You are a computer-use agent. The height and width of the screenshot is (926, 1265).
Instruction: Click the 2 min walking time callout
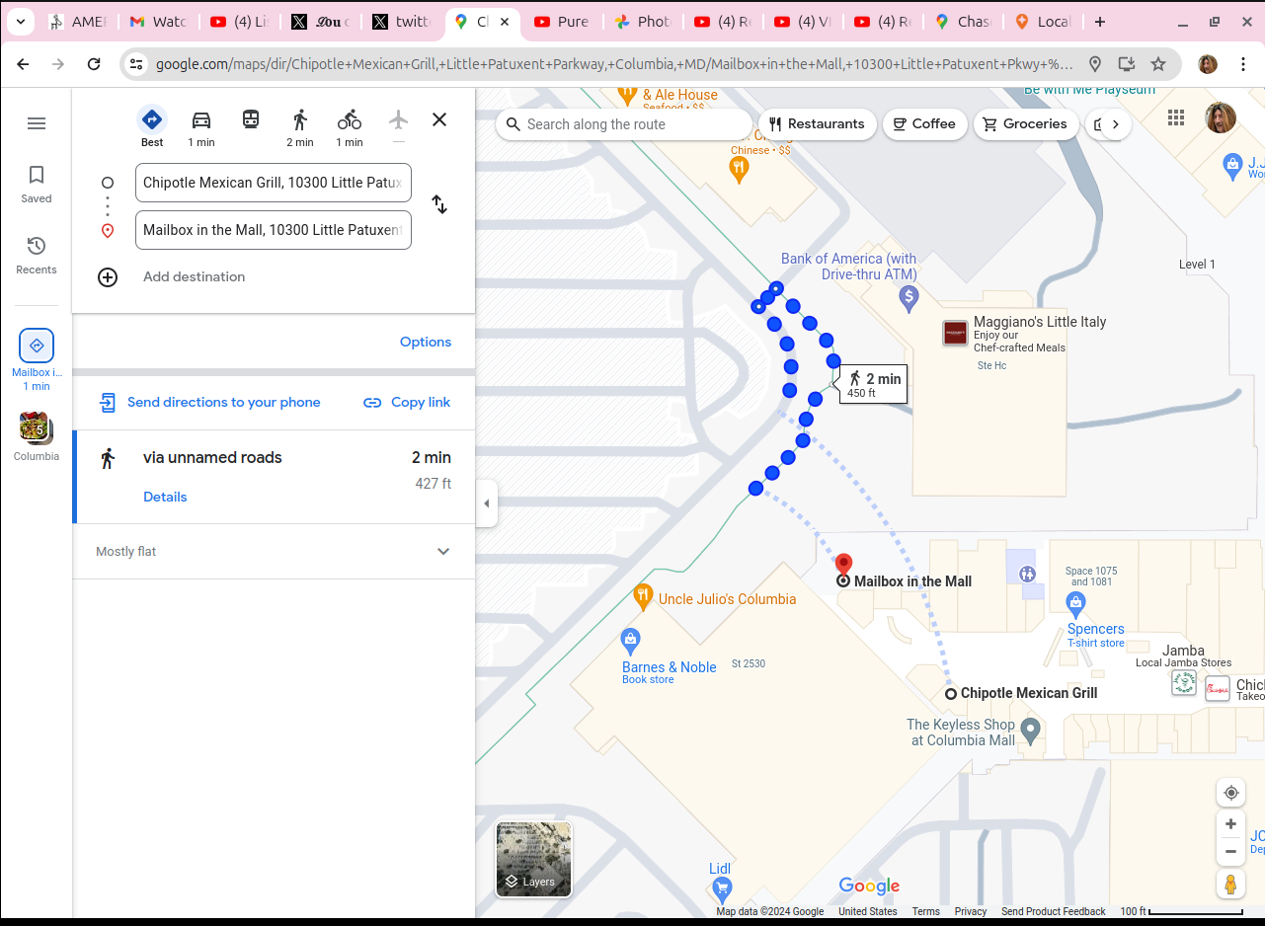point(873,384)
